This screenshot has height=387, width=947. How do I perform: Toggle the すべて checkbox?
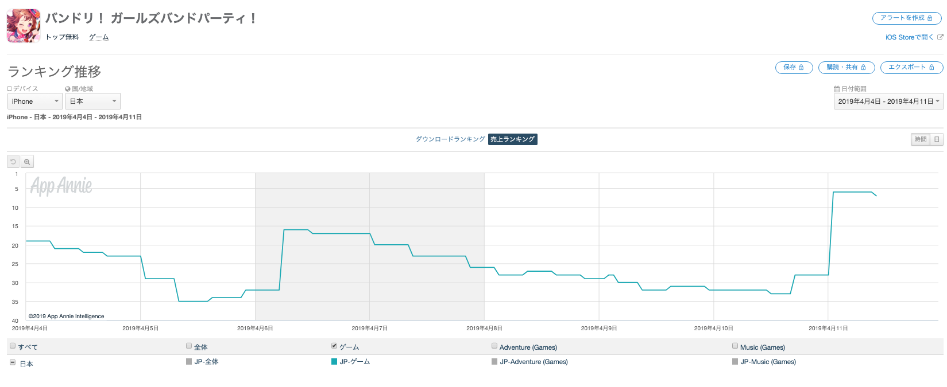[13, 346]
